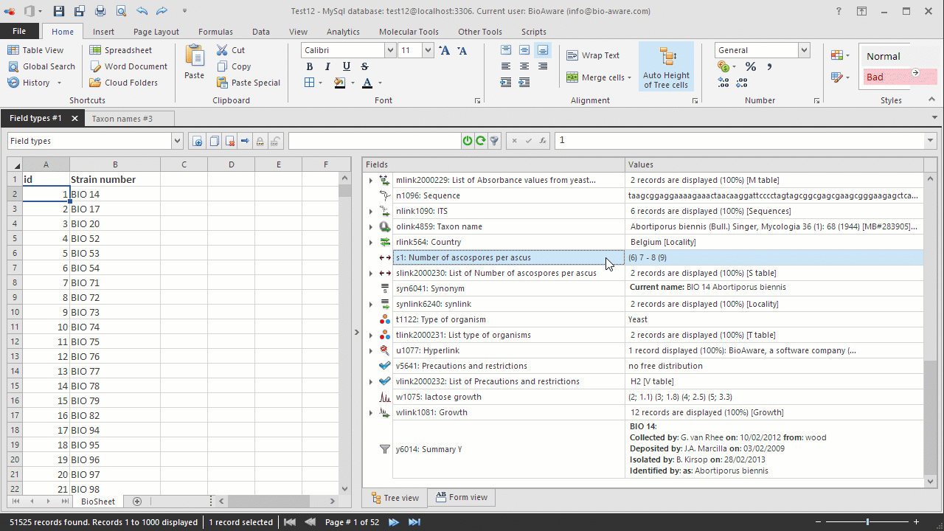Open Cloud Folders shortcut
Image resolution: width=944 pixels, height=531 pixels.
click(x=123, y=83)
